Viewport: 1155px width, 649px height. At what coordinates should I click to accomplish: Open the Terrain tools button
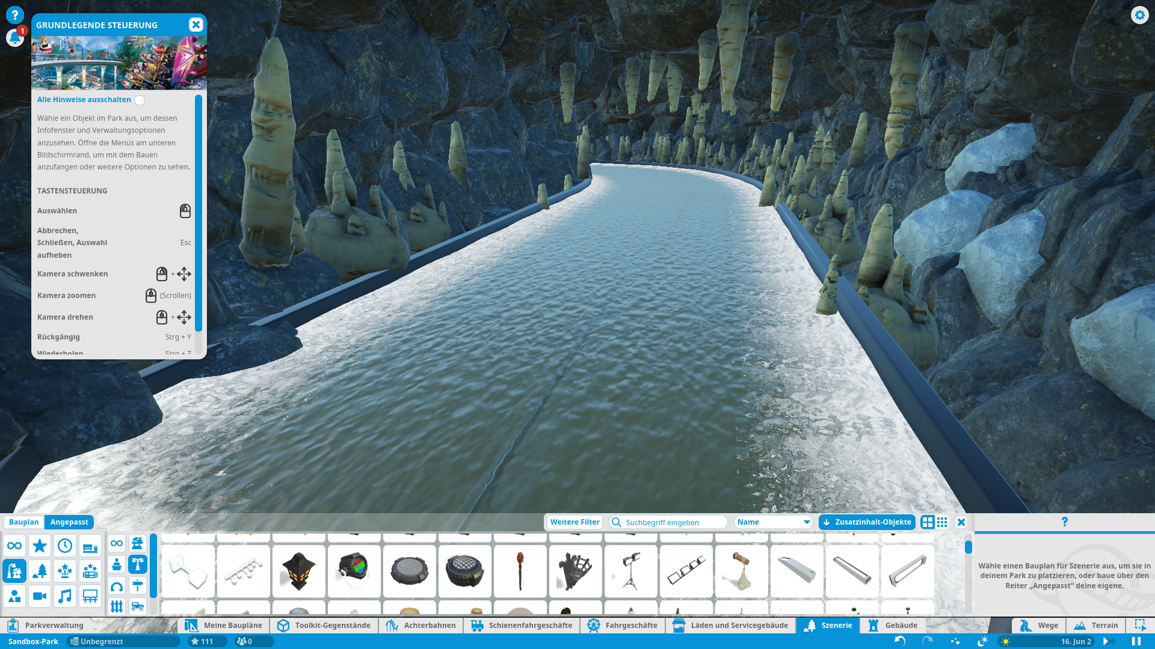tap(1096, 626)
